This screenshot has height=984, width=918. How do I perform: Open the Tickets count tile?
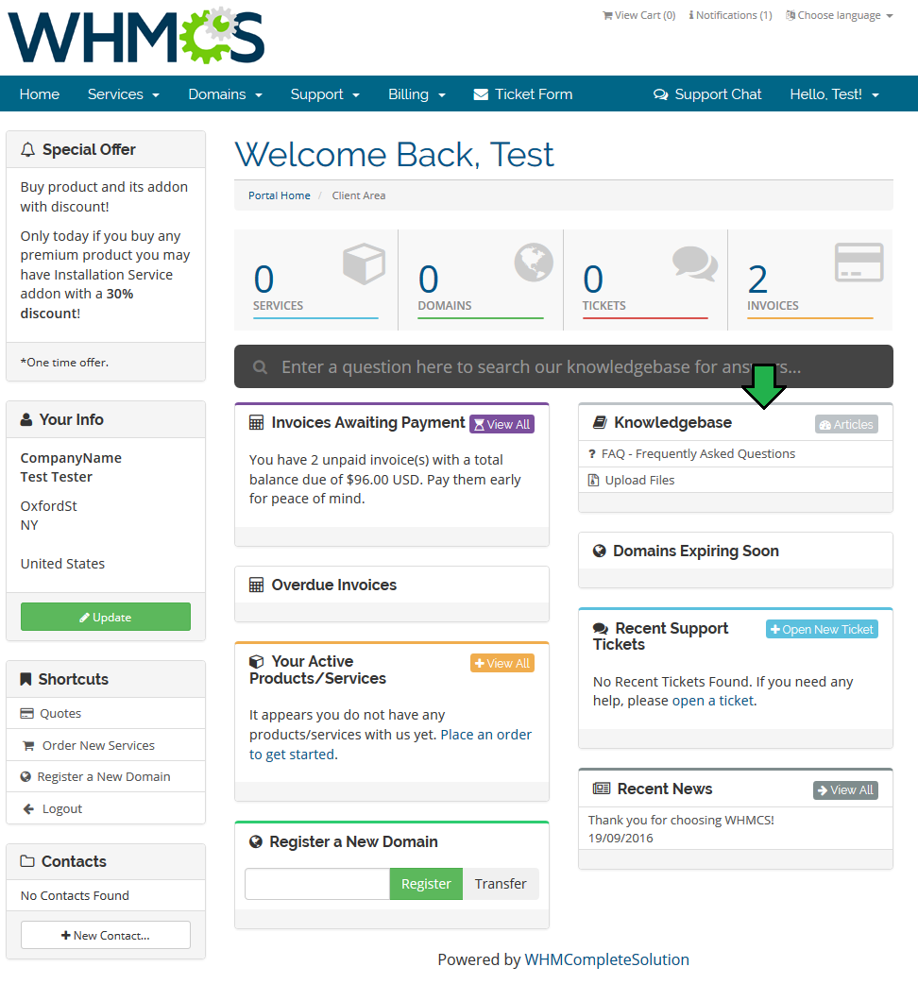[x=645, y=280]
